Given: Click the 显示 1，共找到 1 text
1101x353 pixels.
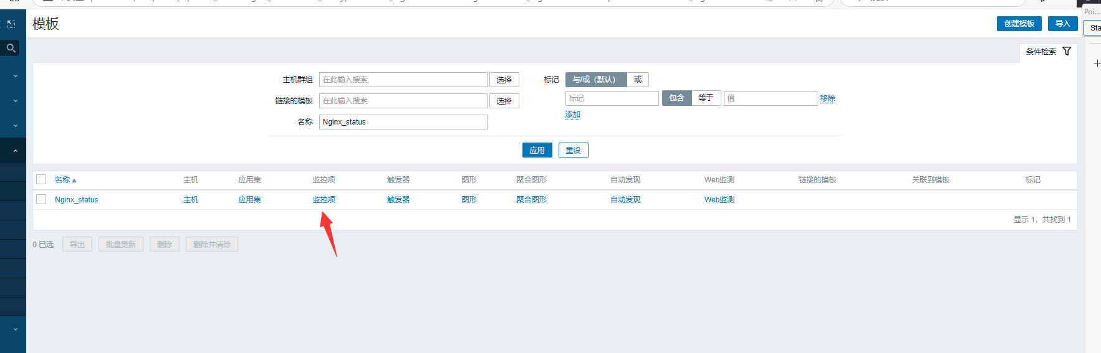Looking at the screenshot, I should 1042,220.
